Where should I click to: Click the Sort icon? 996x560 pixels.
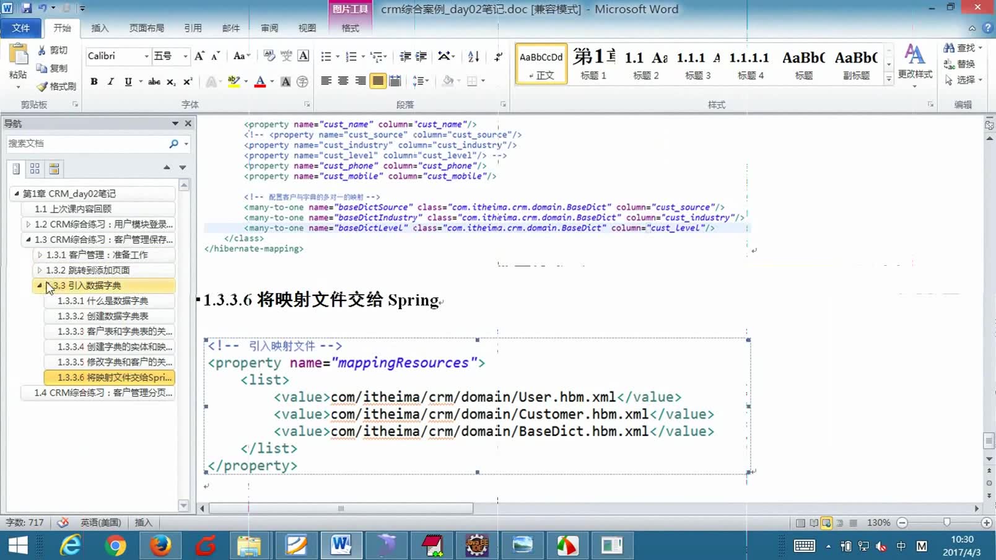[x=474, y=56]
